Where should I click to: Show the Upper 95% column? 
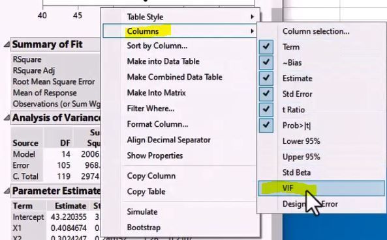coord(322,157)
